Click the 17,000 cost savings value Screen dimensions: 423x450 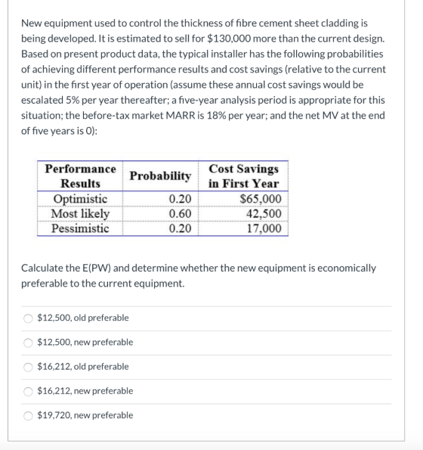coord(264,228)
